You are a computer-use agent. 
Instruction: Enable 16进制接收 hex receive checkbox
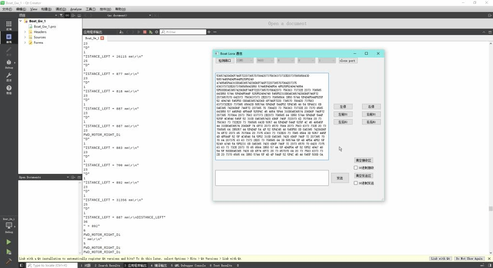(356, 168)
